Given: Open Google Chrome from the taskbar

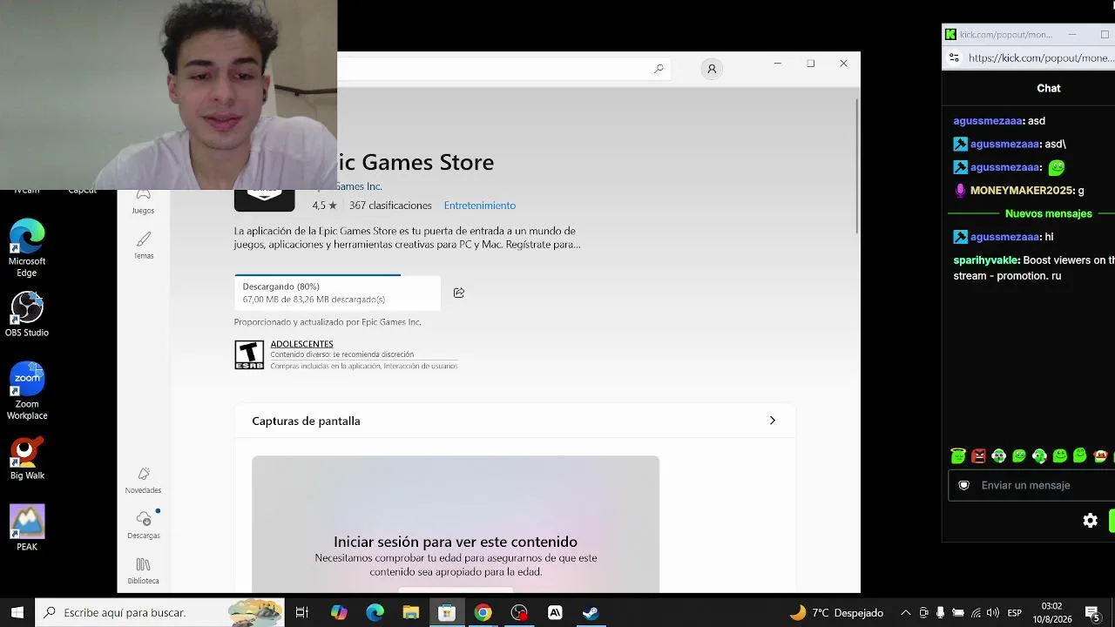Looking at the screenshot, I should point(483,613).
